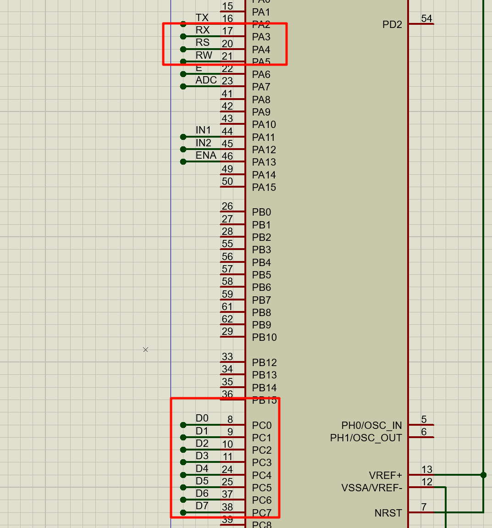Select the D0 terminal junction dot
This screenshot has height=528, width=492.
183,424
